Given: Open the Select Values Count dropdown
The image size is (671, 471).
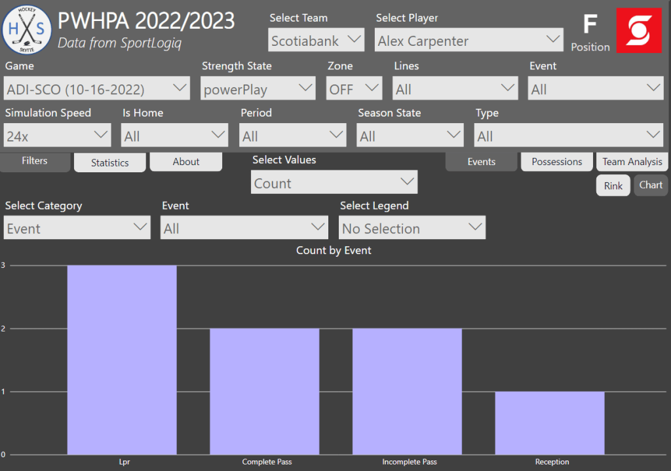Looking at the screenshot, I should point(334,183).
